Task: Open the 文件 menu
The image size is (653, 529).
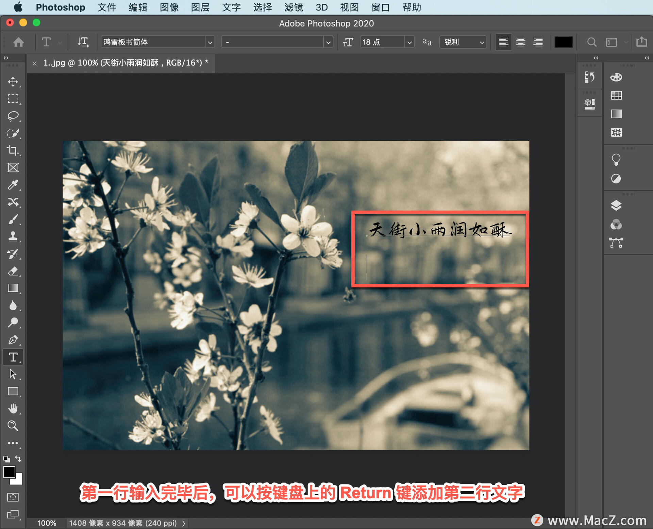Action: pos(106,7)
